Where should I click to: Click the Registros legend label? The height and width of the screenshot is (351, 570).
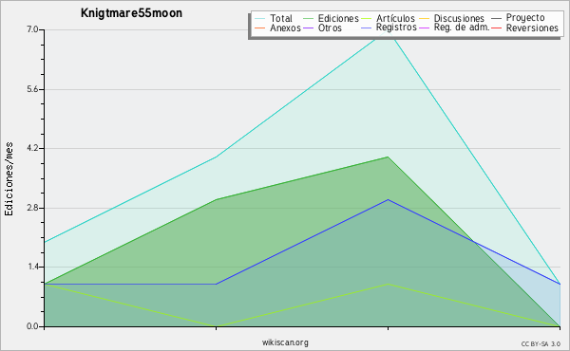click(x=396, y=28)
